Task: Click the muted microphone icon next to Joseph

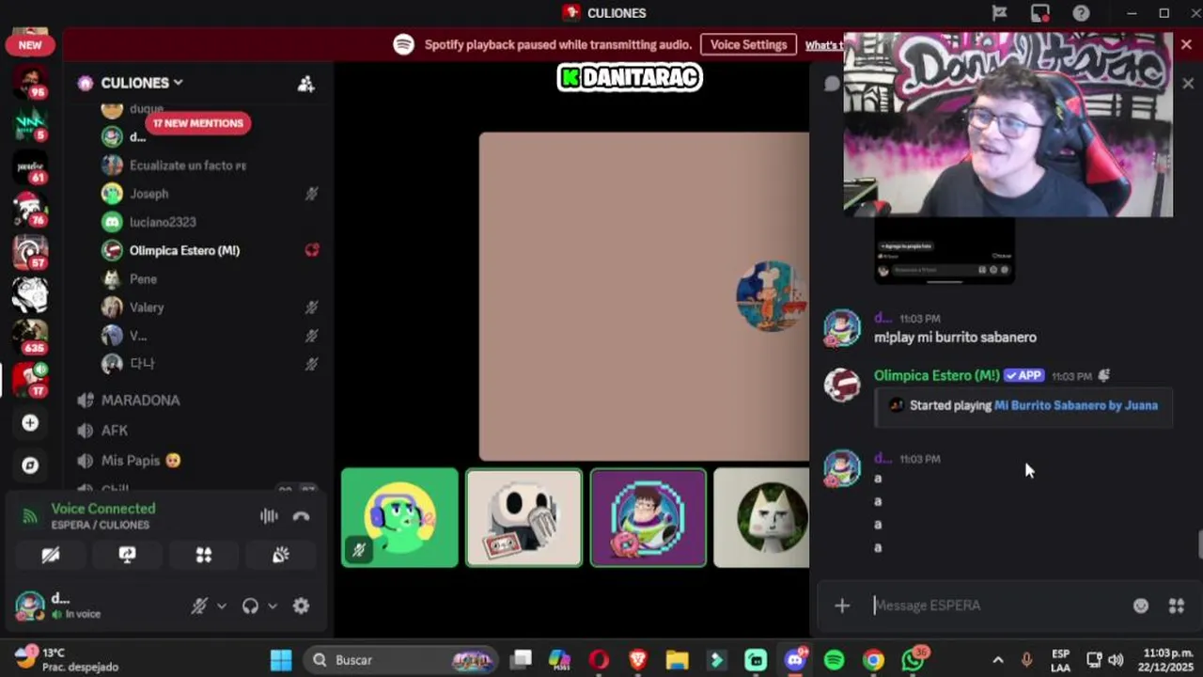Action: click(311, 194)
